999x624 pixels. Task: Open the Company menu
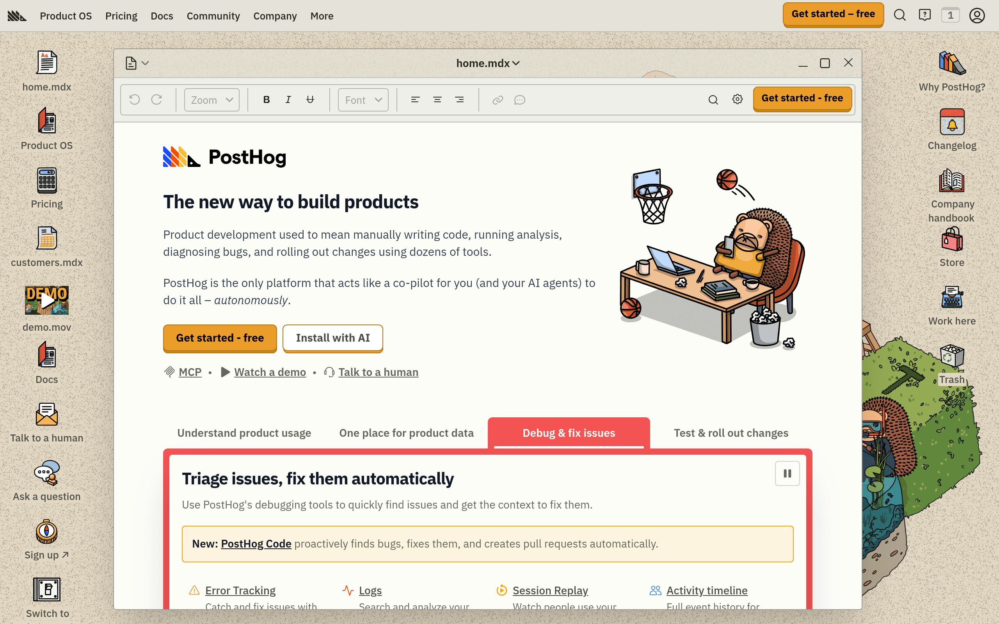pyautogui.click(x=275, y=16)
